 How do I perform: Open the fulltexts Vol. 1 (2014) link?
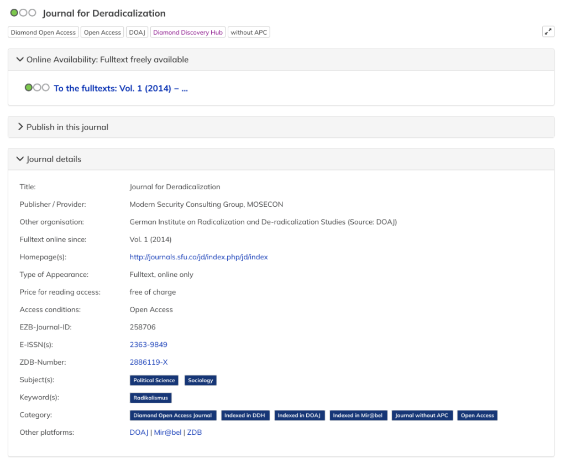click(x=120, y=88)
